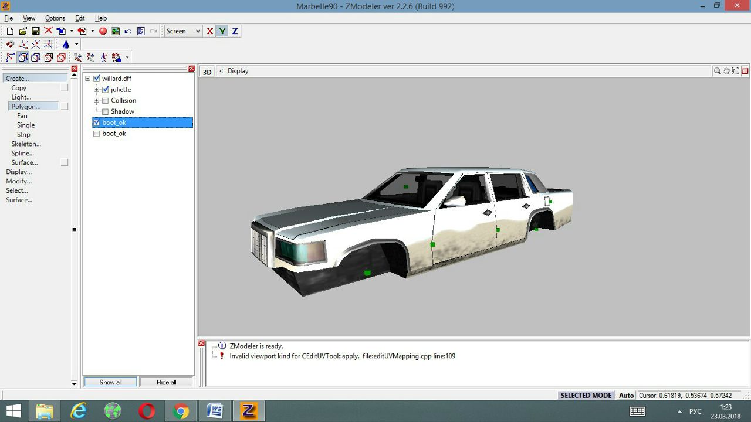Uncheck the juliette node checkbox
The width and height of the screenshot is (751, 422).
(x=106, y=90)
